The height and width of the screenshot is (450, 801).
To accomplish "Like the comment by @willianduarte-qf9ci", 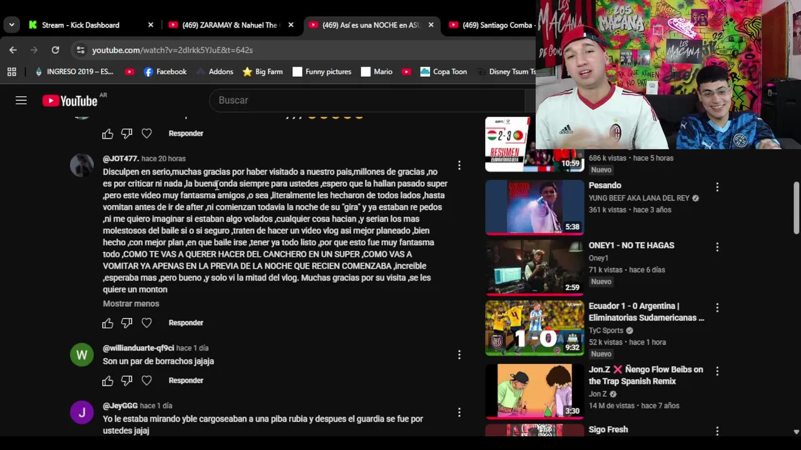I will pyautogui.click(x=108, y=381).
